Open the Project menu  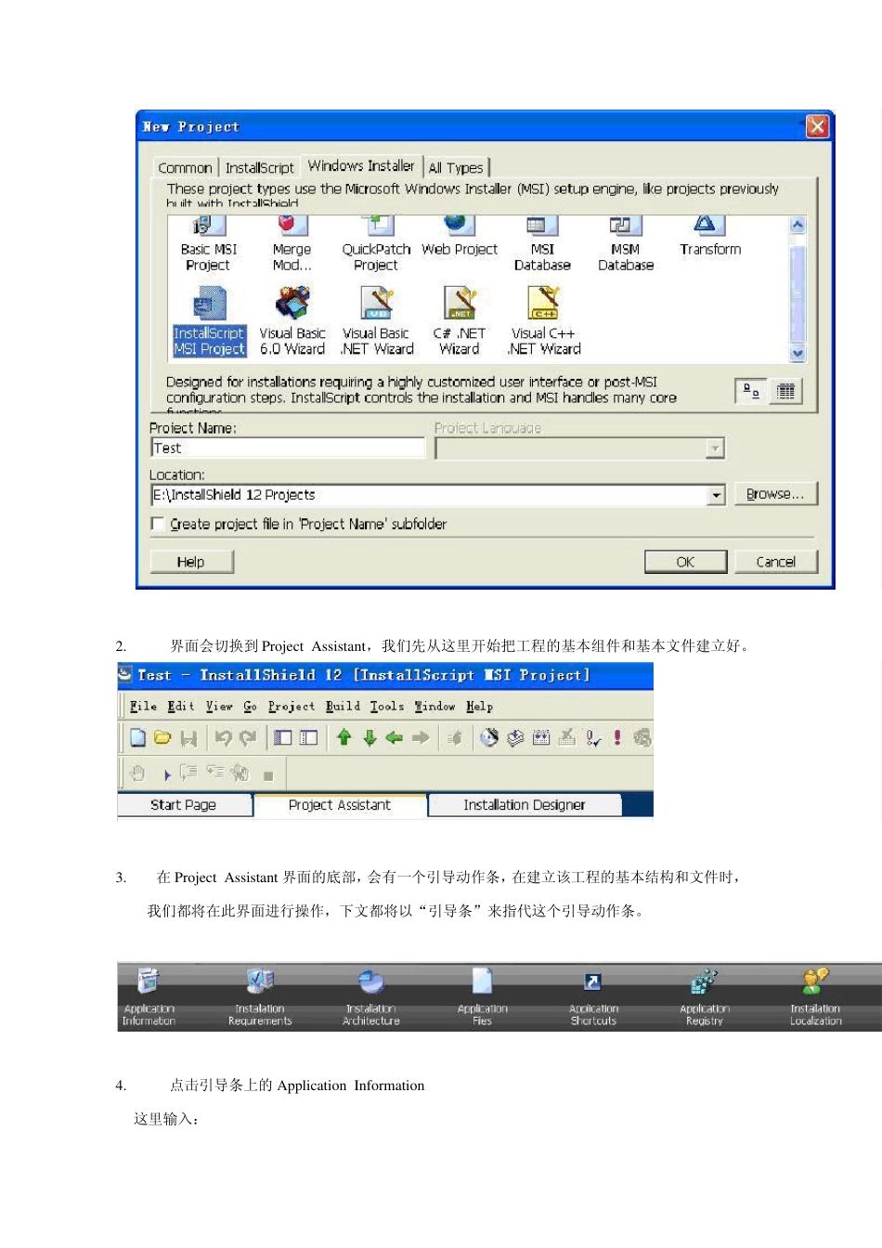coord(292,707)
